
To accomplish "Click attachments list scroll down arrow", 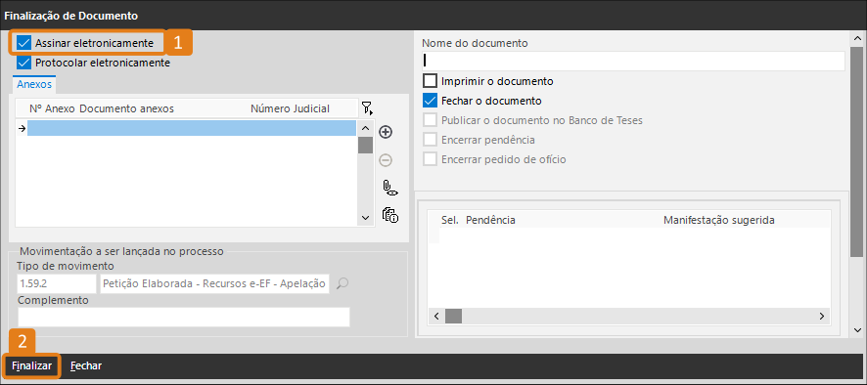I will [x=365, y=218].
